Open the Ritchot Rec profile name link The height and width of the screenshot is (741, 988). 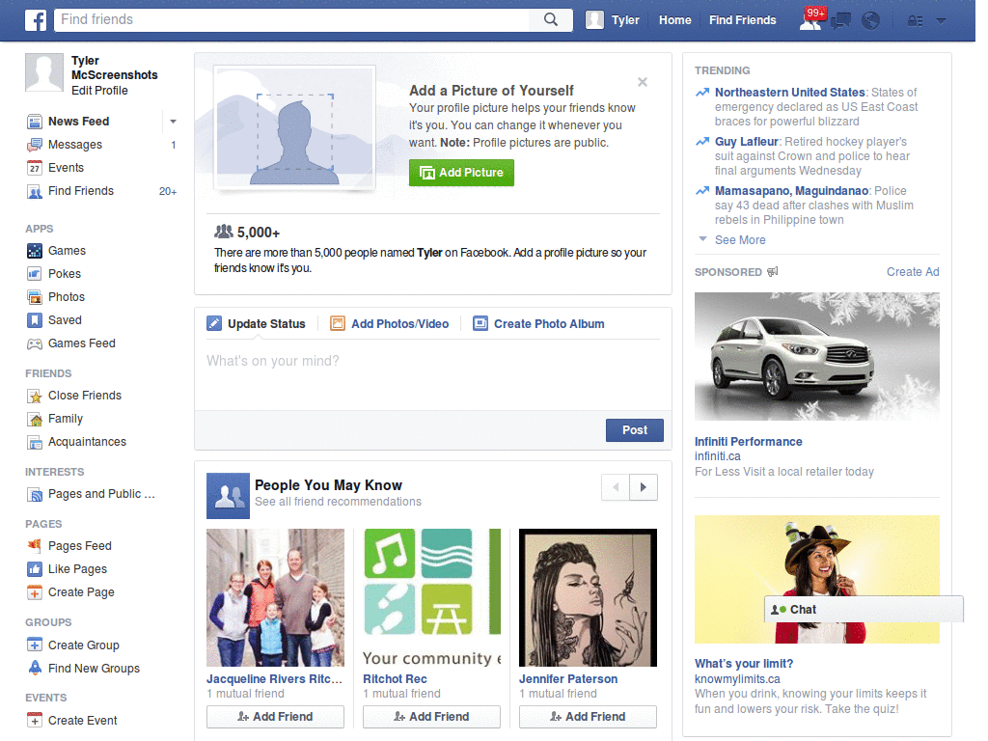(x=395, y=679)
